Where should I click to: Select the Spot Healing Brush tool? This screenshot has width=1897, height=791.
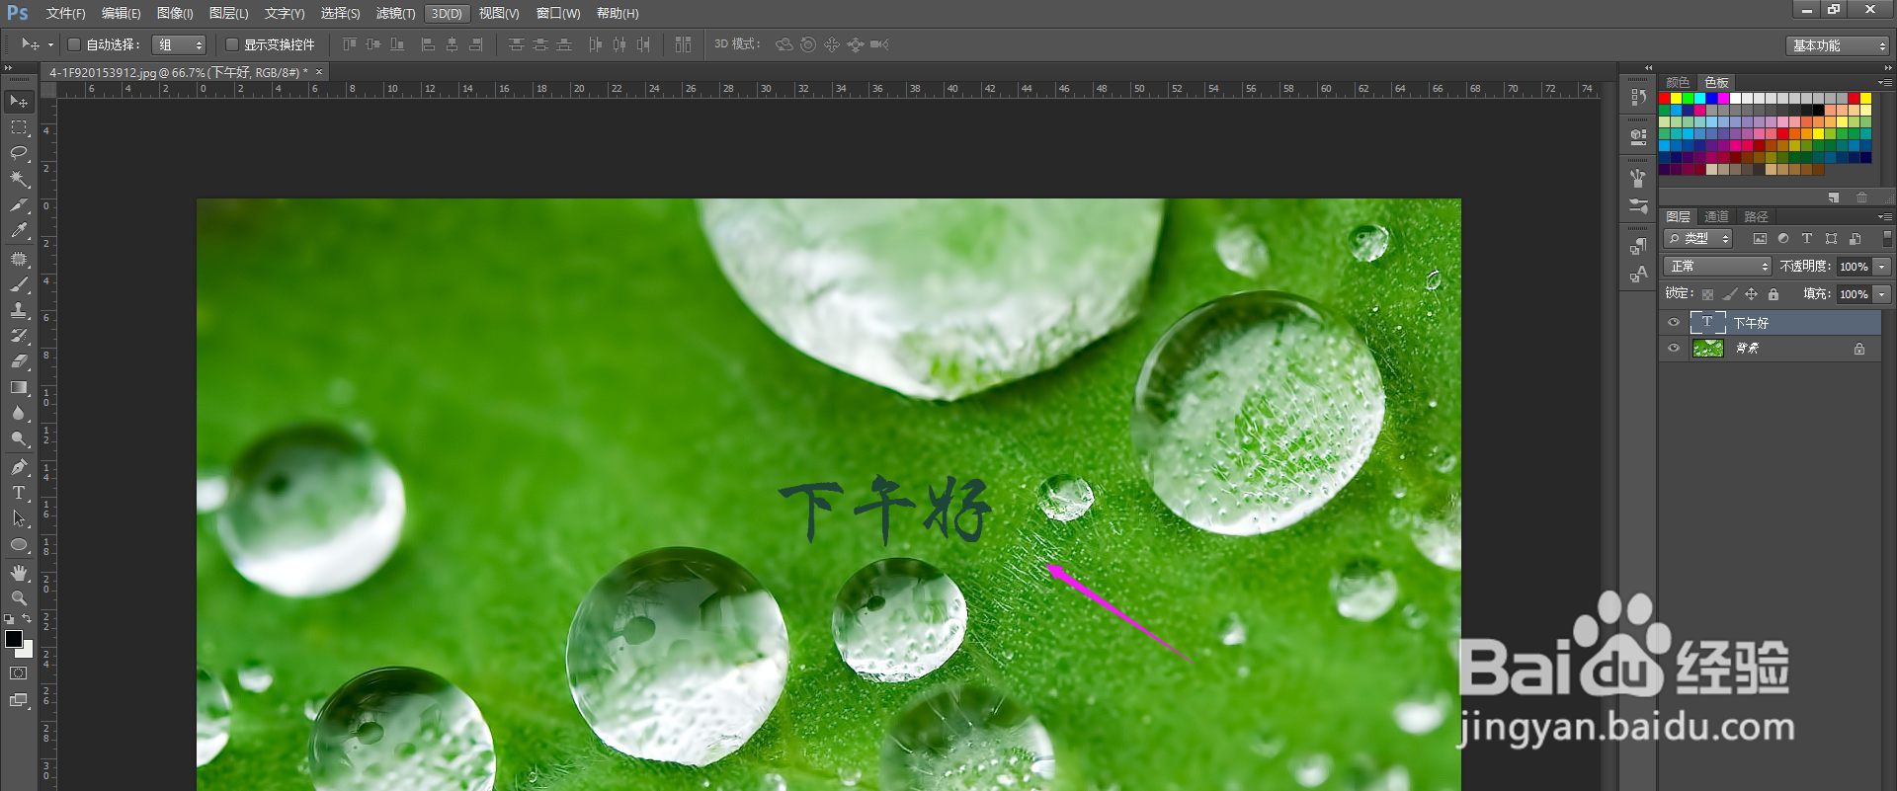click(x=19, y=259)
